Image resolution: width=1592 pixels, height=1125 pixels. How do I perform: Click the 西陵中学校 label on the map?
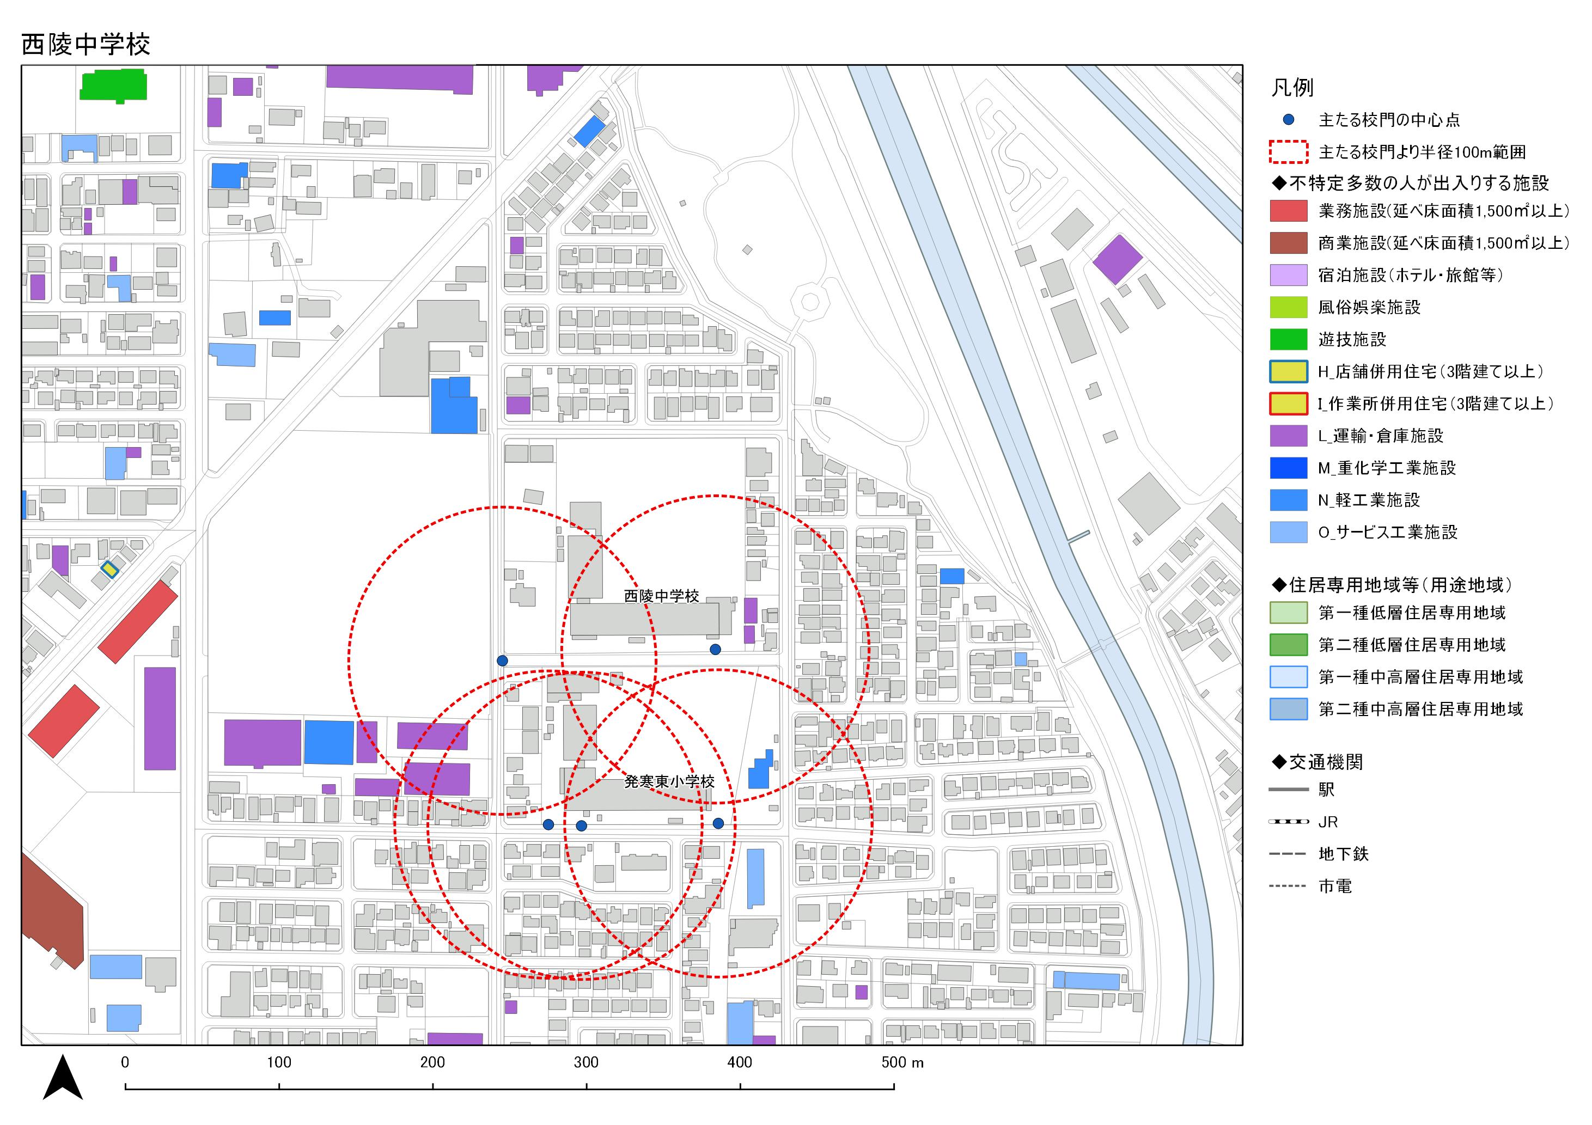coord(662,596)
